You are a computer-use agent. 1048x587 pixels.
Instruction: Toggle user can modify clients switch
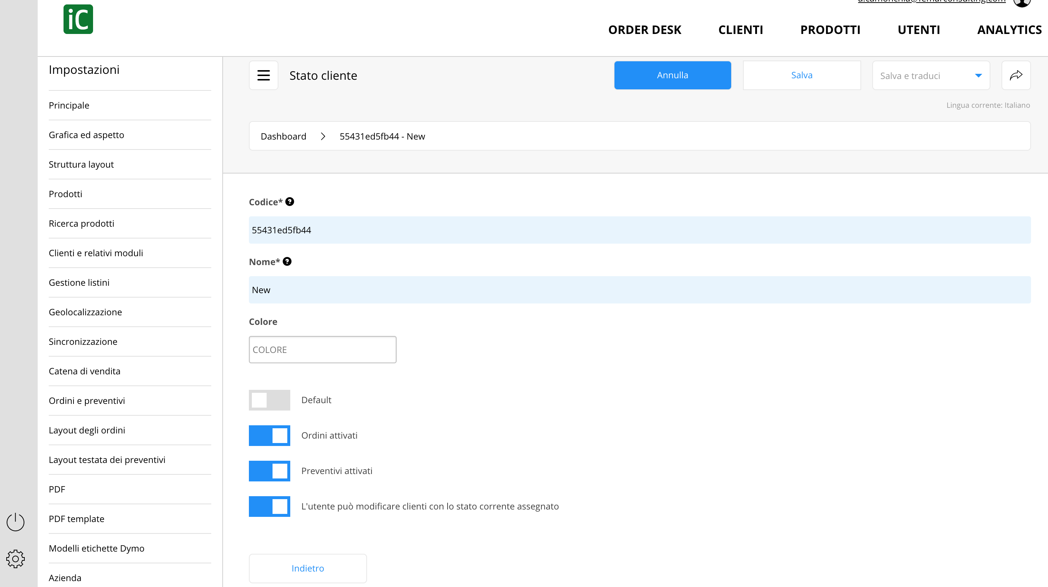pyautogui.click(x=269, y=506)
